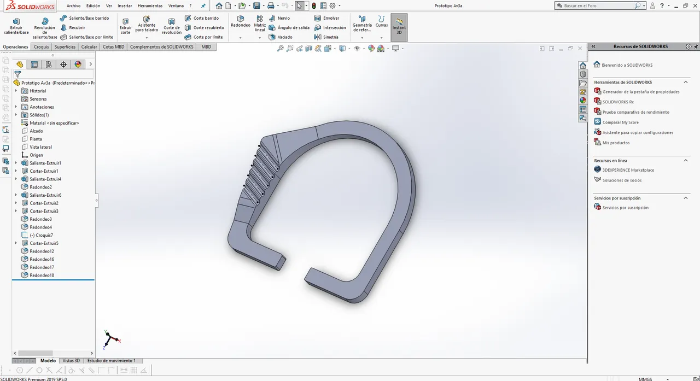Click the feature tree horizontal scrollbar

(37, 353)
